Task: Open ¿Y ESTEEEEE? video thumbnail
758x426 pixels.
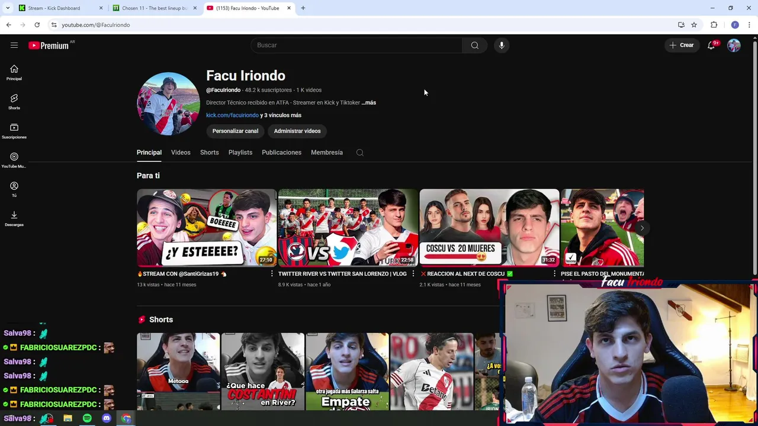Action: [x=206, y=228]
